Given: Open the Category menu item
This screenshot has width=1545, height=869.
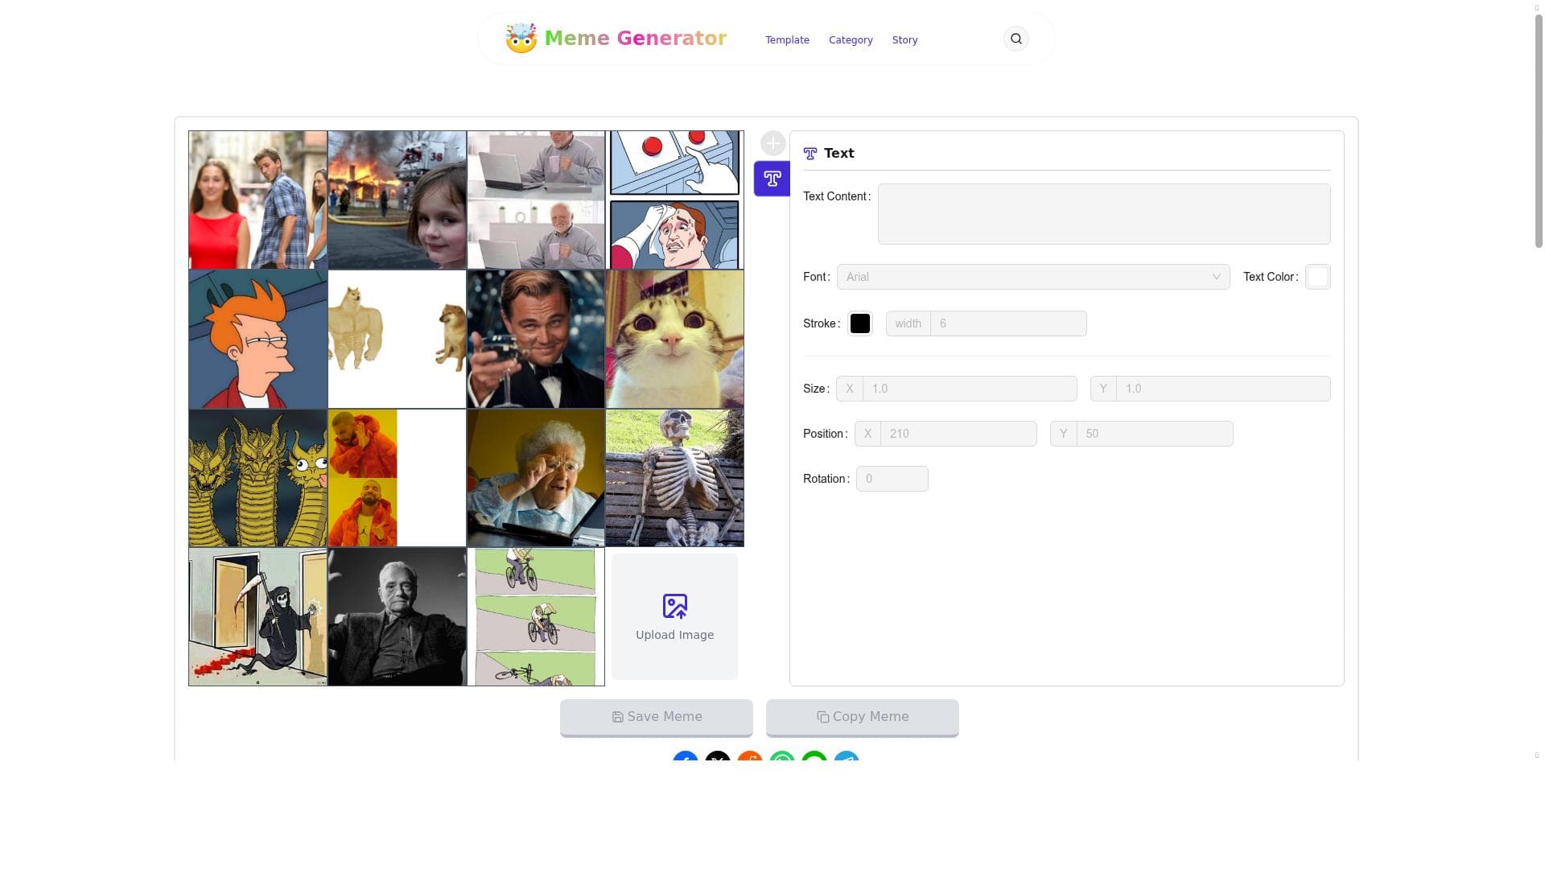Looking at the screenshot, I should (851, 40).
